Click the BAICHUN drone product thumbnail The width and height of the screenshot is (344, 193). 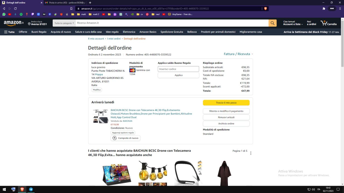pyautogui.click(x=101, y=116)
